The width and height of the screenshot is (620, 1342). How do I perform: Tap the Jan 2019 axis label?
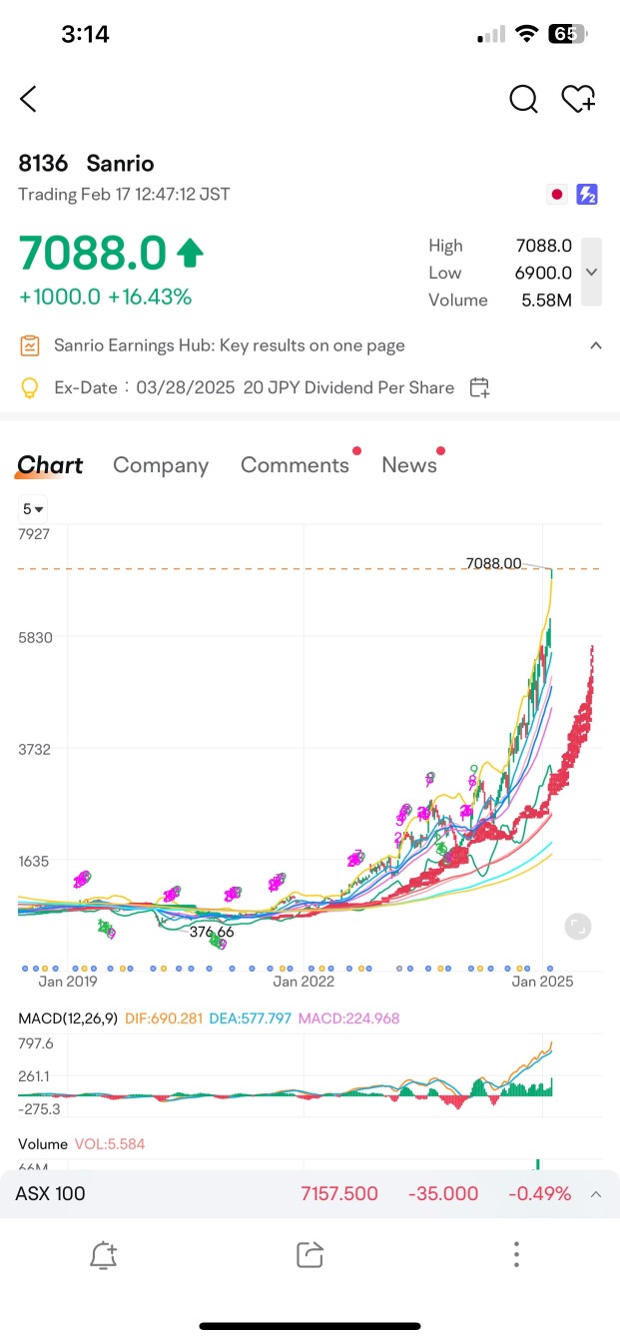tap(68, 982)
